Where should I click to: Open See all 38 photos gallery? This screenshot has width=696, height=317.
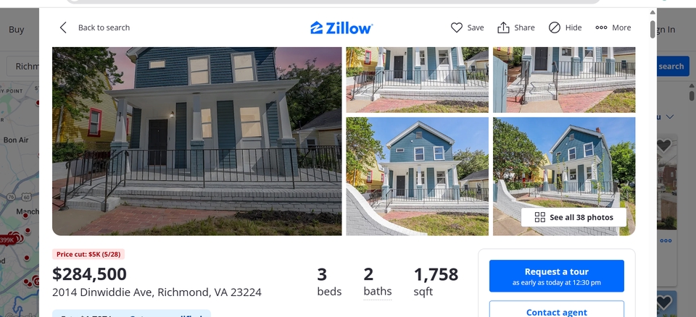(x=573, y=217)
